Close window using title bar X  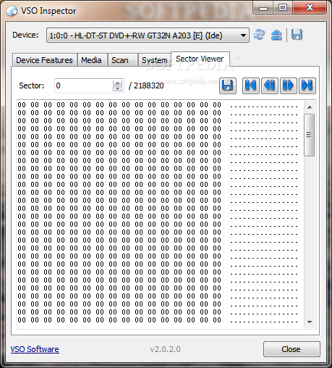(x=310, y=8)
